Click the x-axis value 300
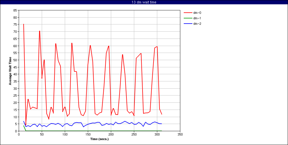 [157, 134]
